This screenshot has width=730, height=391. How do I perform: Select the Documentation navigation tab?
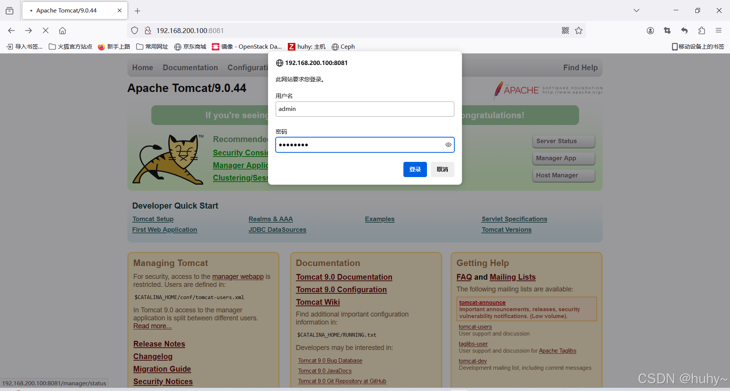click(x=190, y=68)
